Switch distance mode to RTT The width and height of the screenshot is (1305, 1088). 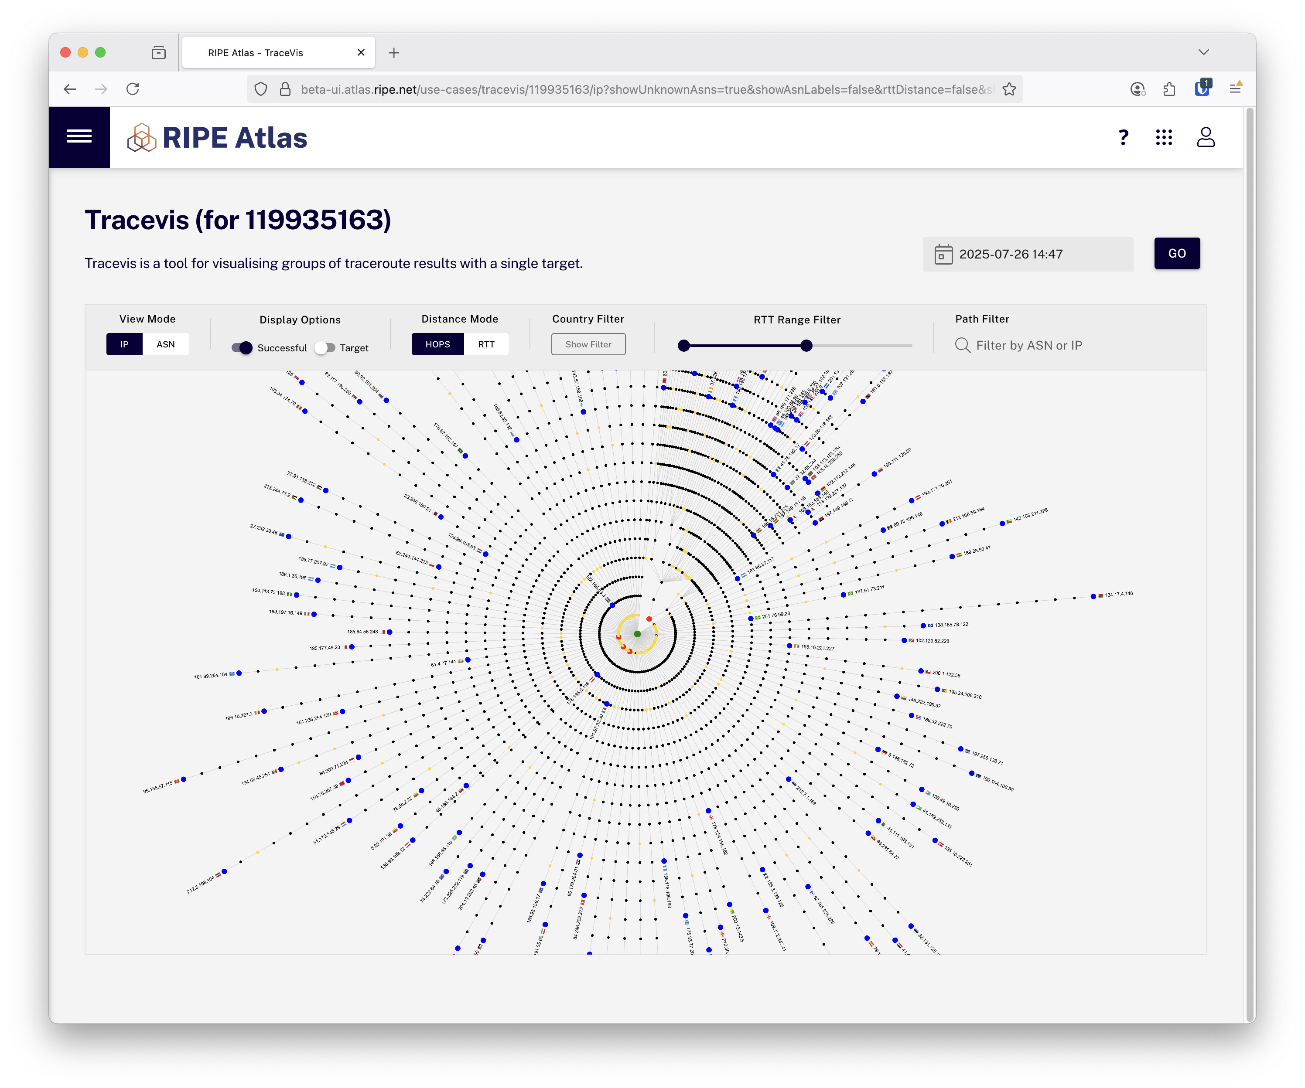pyautogui.click(x=486, y=344)
